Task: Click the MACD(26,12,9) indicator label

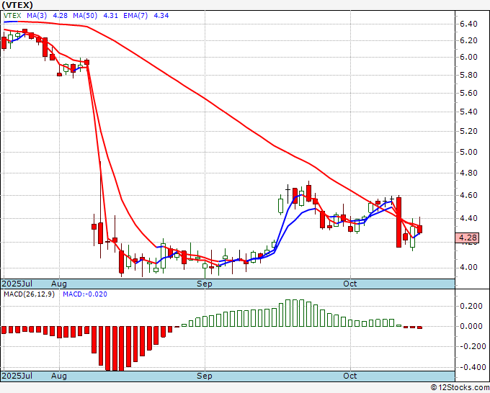Action: 29,294
